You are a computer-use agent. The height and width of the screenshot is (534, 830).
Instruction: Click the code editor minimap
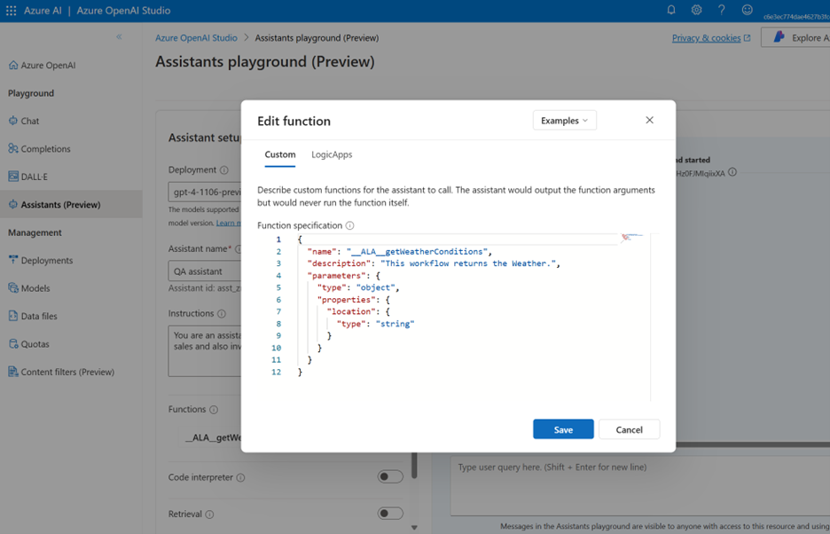tap(632, 237)
